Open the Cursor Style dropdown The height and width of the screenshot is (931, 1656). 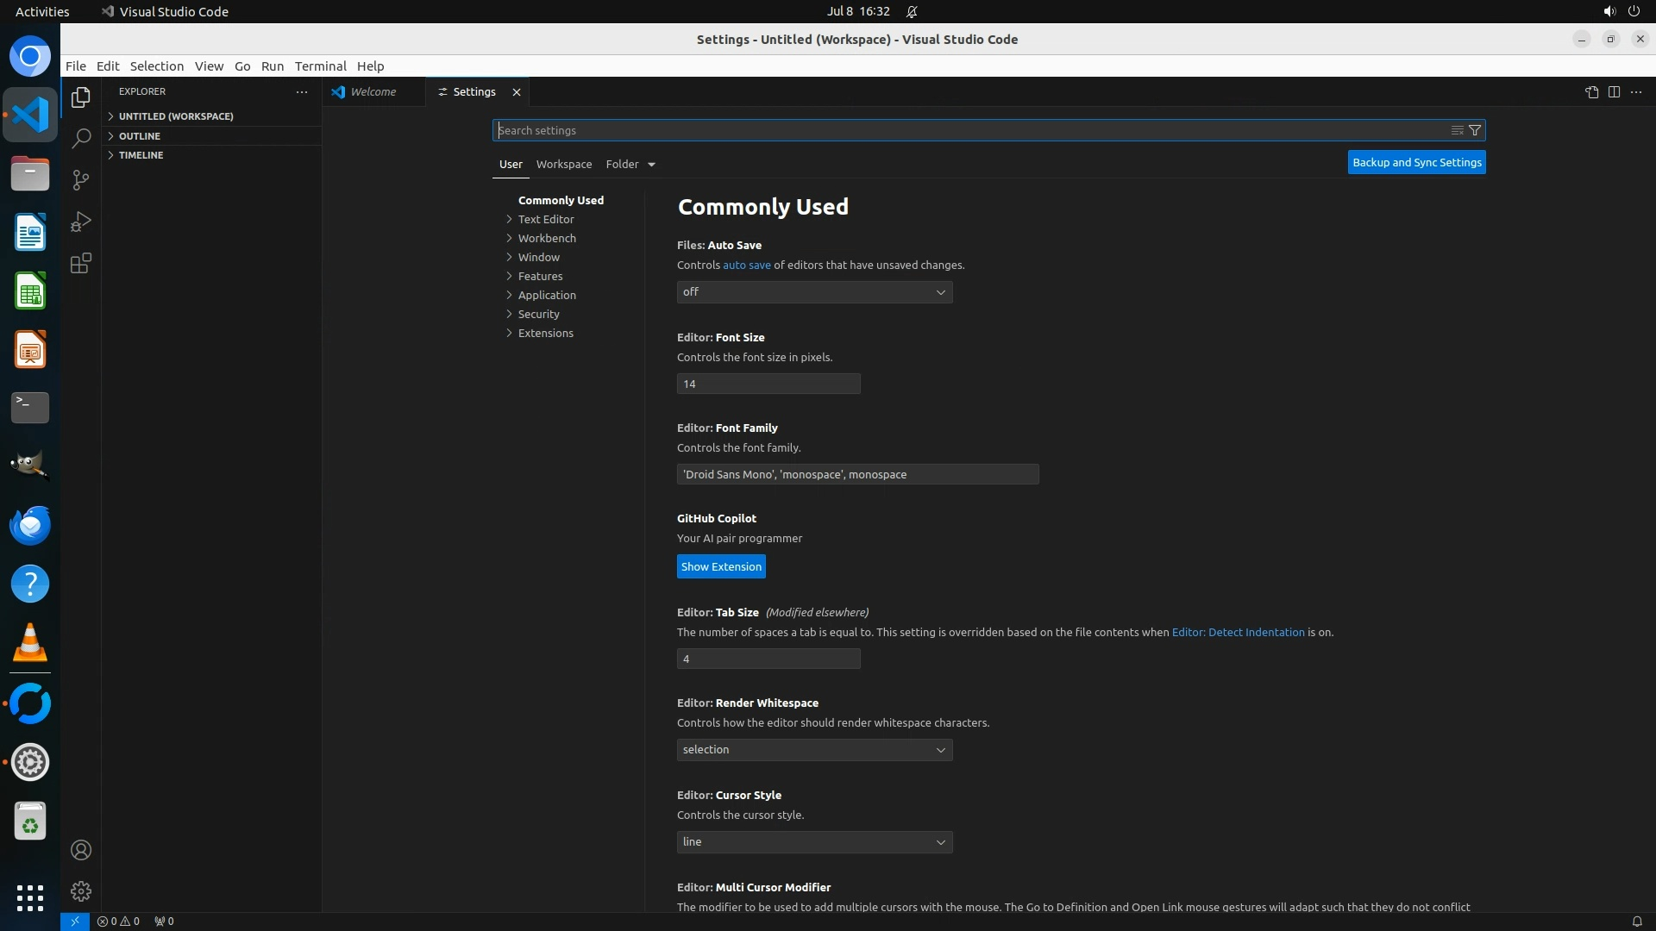click(814, 842)
